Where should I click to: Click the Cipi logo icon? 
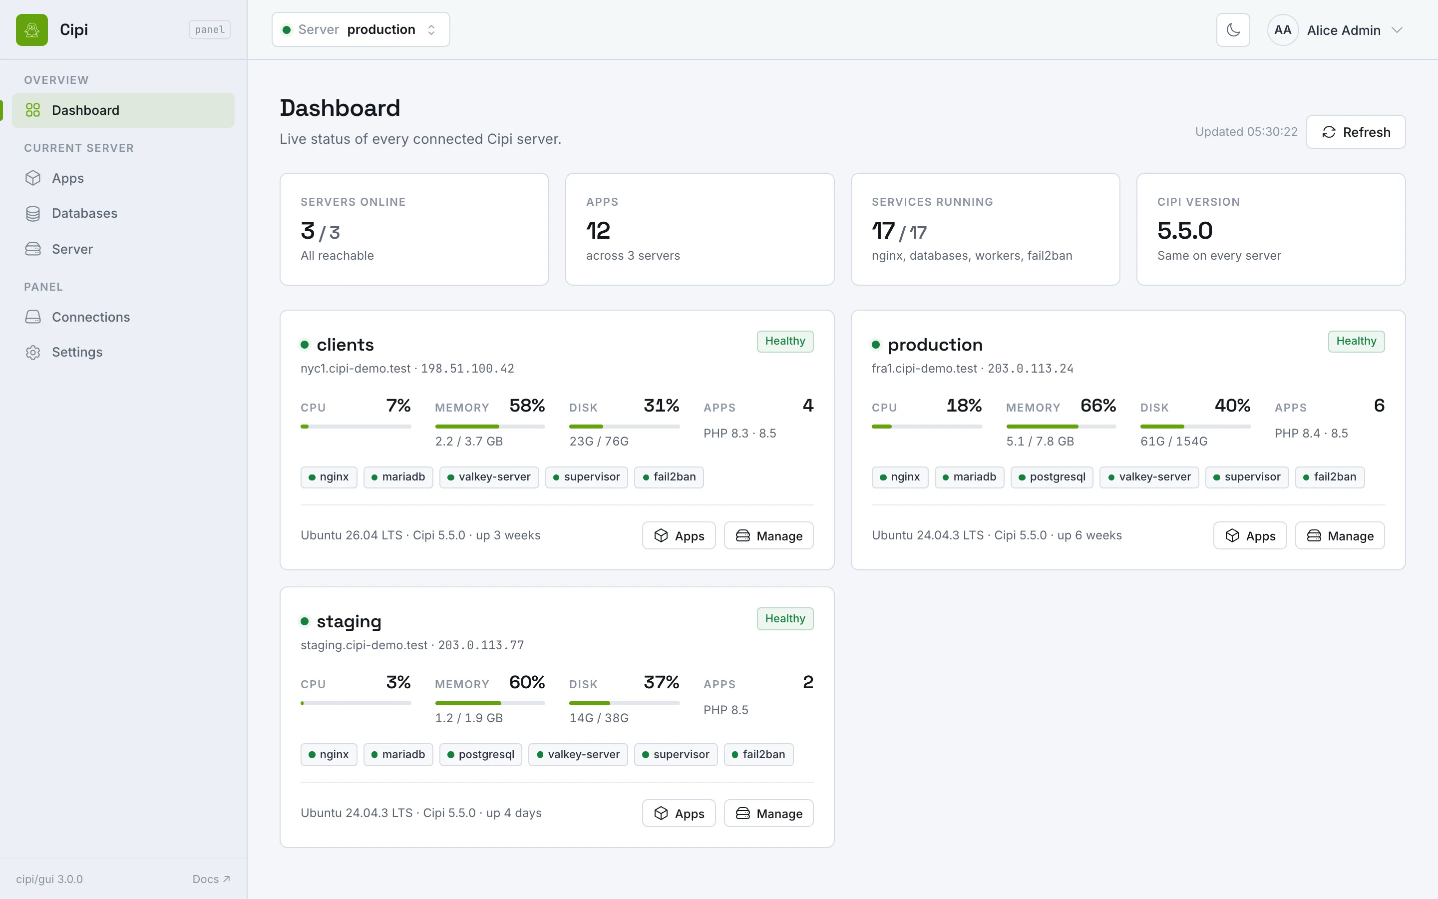pyautogui.click(x=32, y=30)
